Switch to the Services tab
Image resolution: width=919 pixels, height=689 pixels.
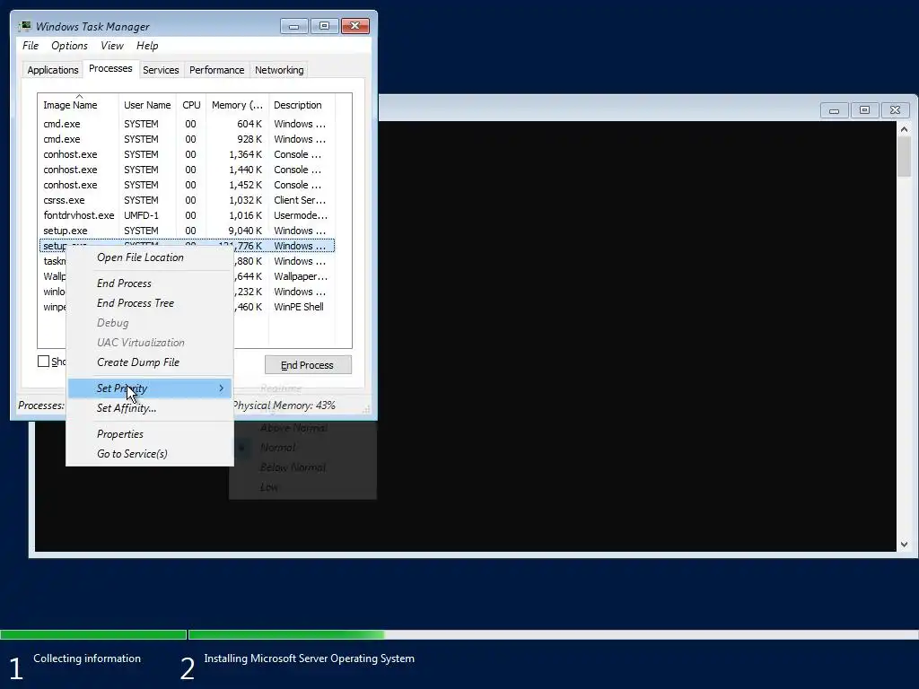coord(161,70)
